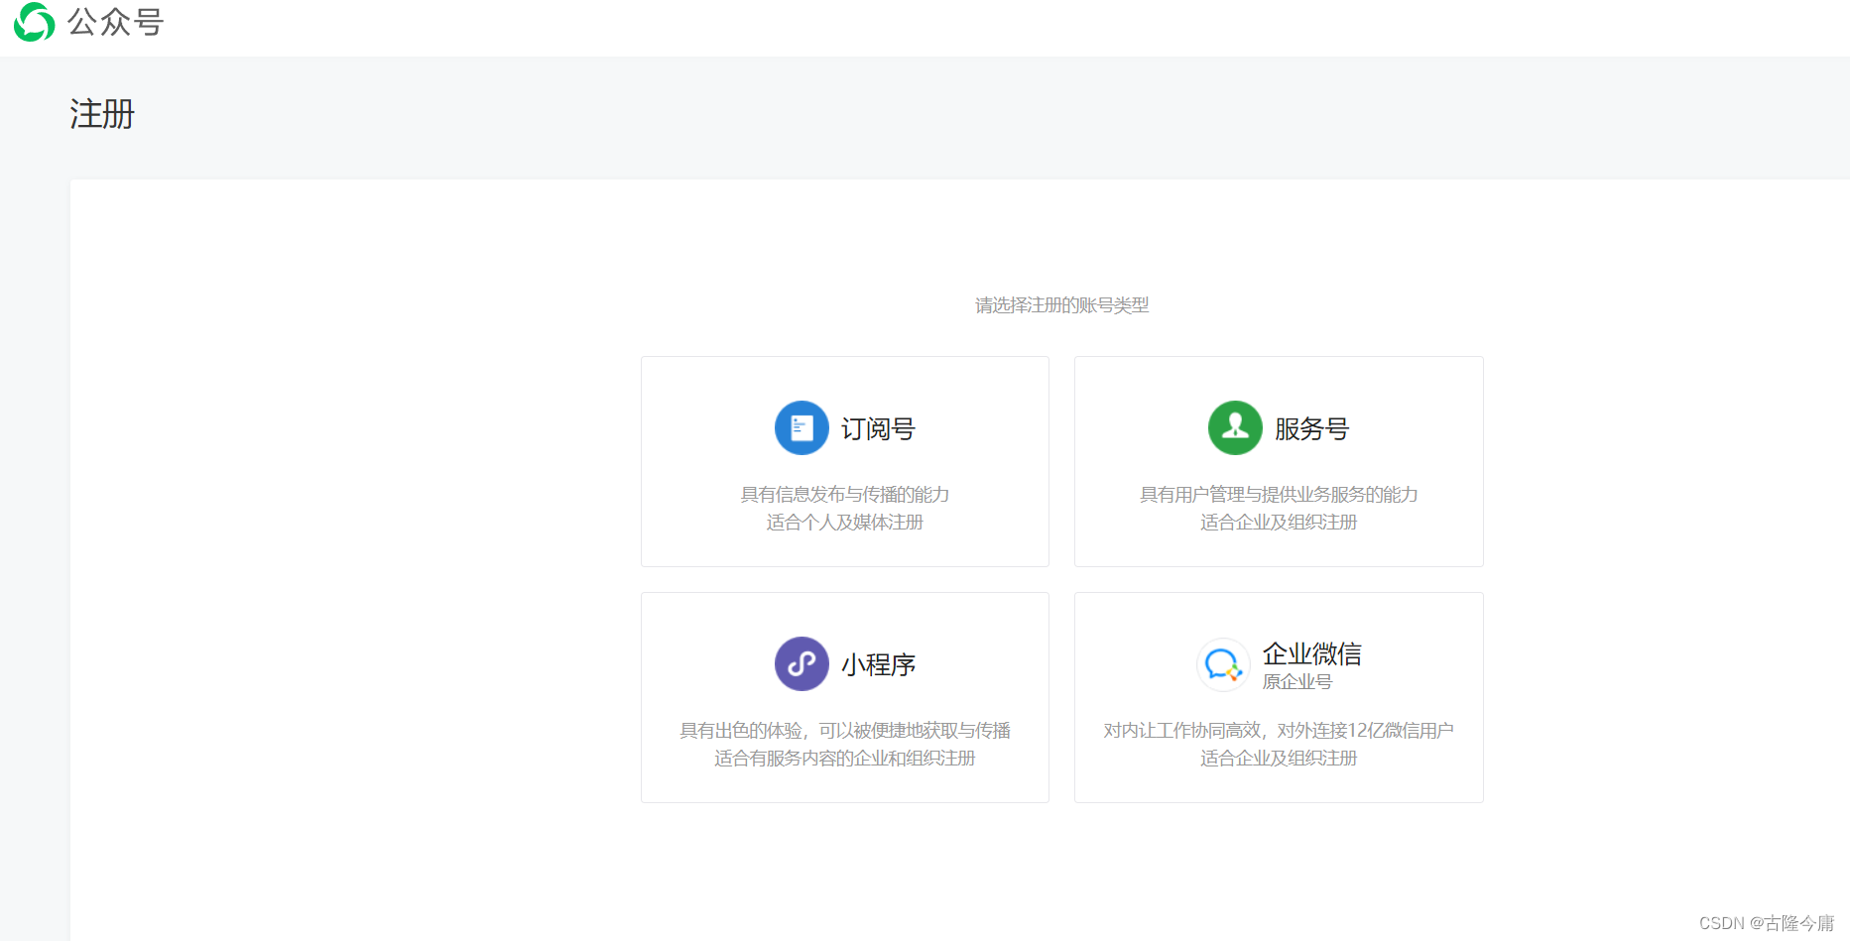Choose the 企业微信 account type title
Screen dimensions: 1850x941
tap(1311, 654)
